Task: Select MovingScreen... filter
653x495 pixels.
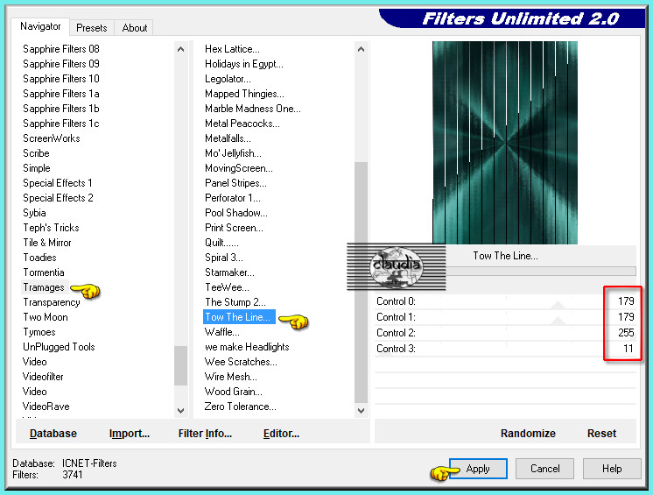Action: [x=239, y=168]
